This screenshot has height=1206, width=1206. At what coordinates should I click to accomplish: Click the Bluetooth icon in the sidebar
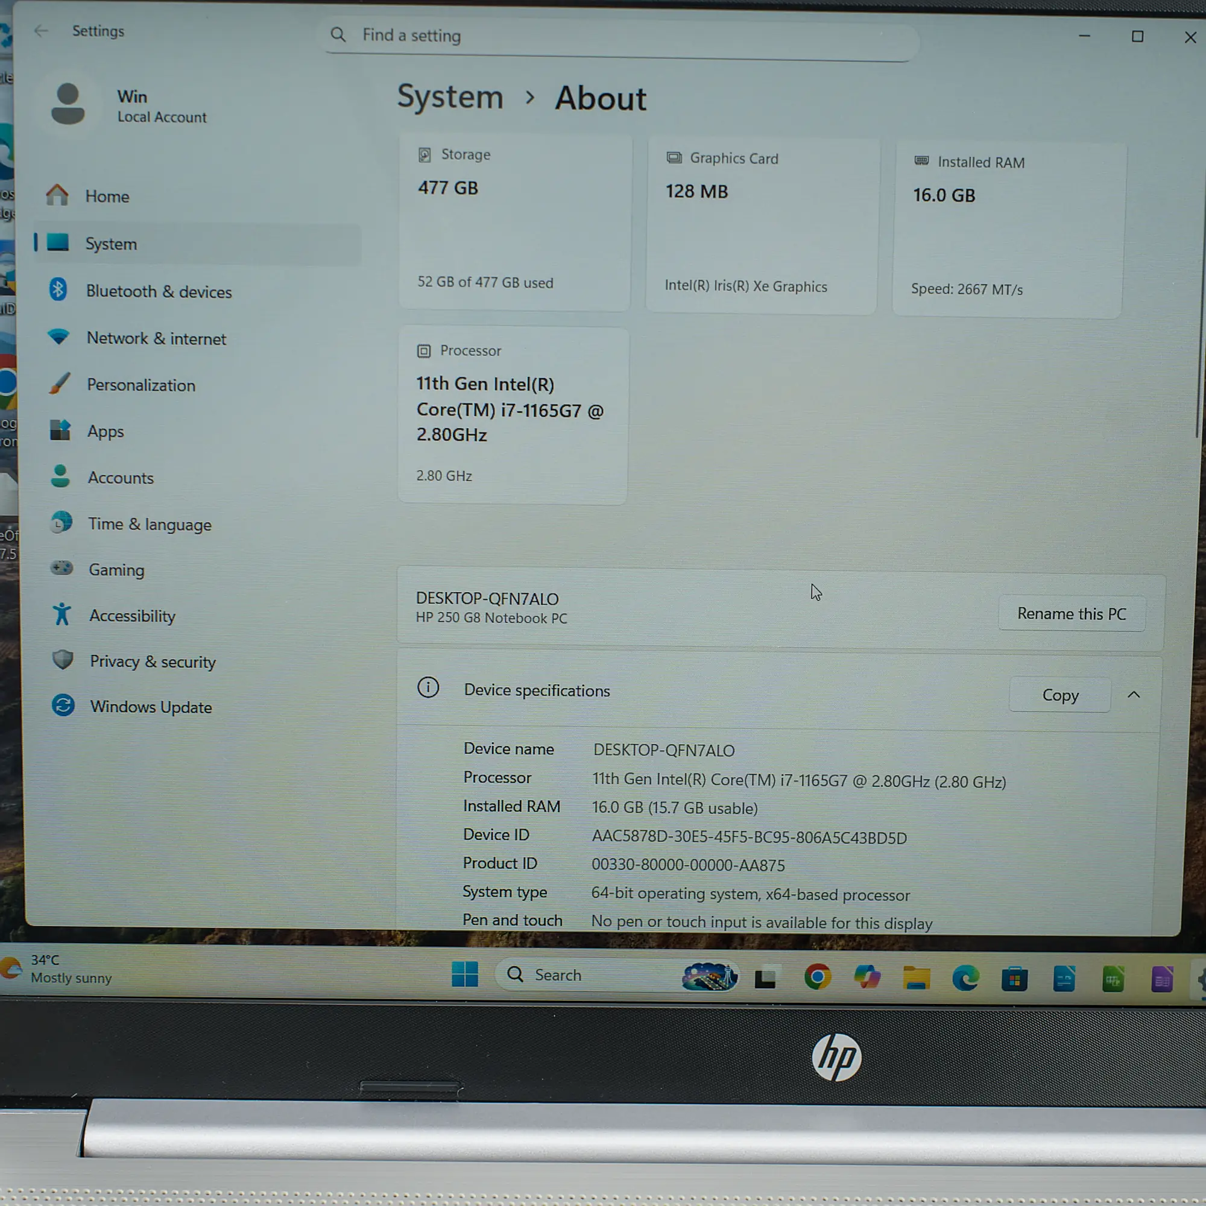58,289
